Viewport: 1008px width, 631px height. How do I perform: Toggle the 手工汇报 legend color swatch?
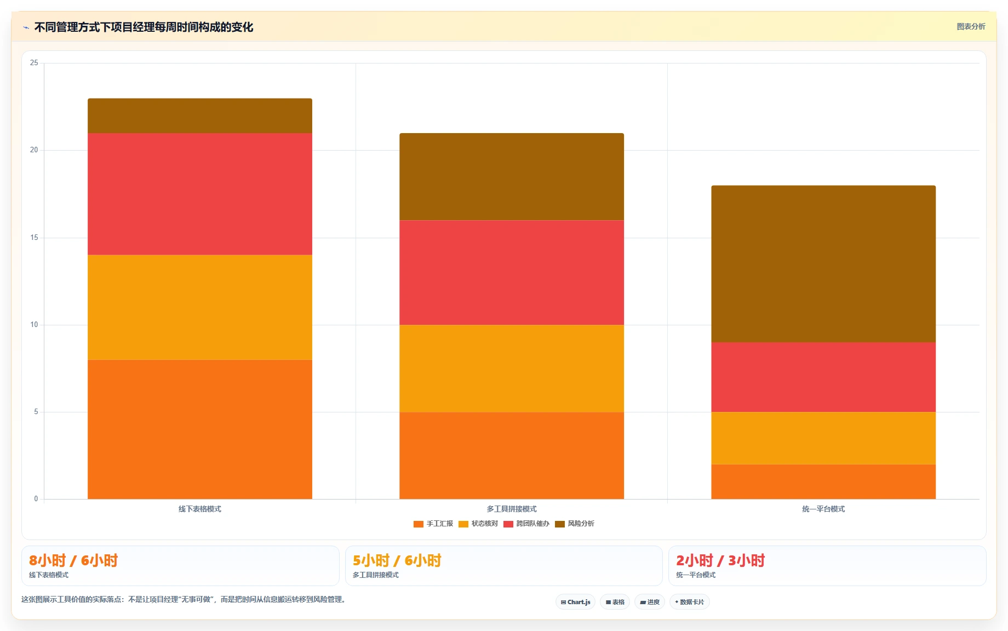(419, 524)
